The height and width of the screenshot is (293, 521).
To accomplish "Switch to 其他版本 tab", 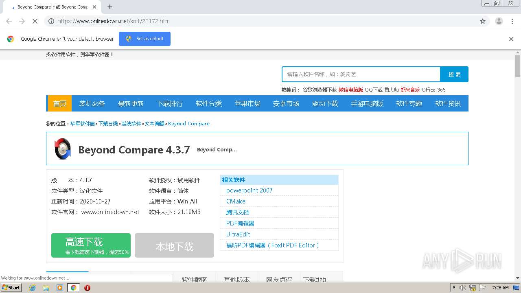I will 236,279.
